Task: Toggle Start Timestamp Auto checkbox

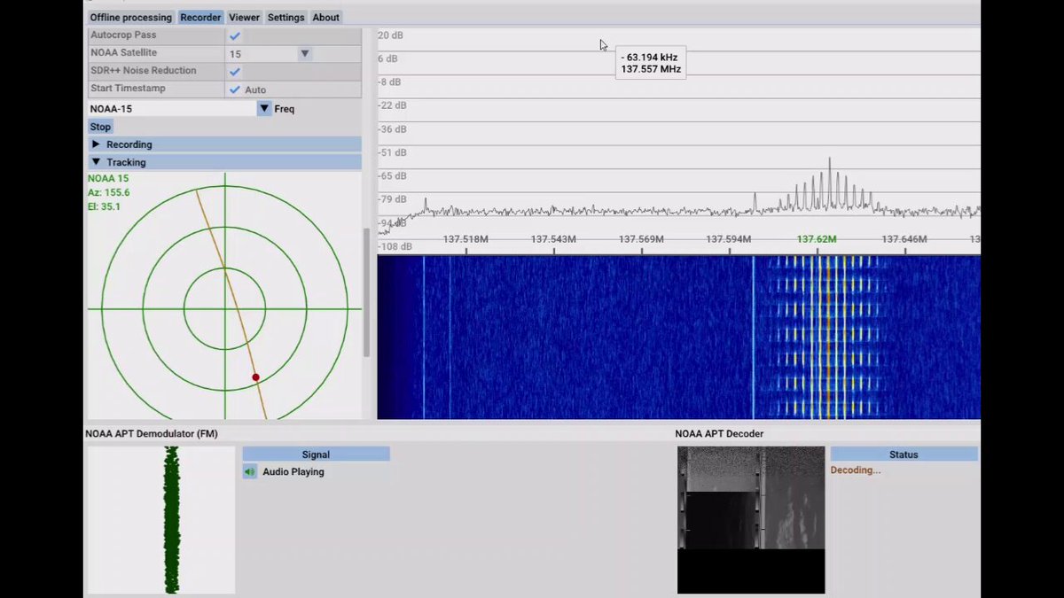Action: (235, 89)
